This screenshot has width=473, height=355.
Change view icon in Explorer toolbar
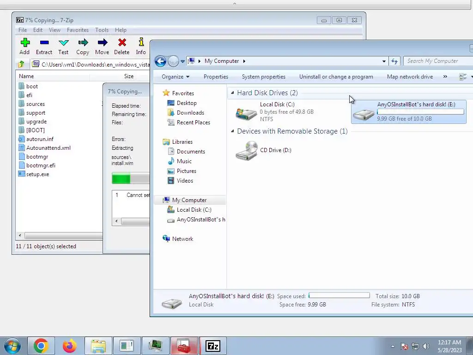[x=463, y=77]
